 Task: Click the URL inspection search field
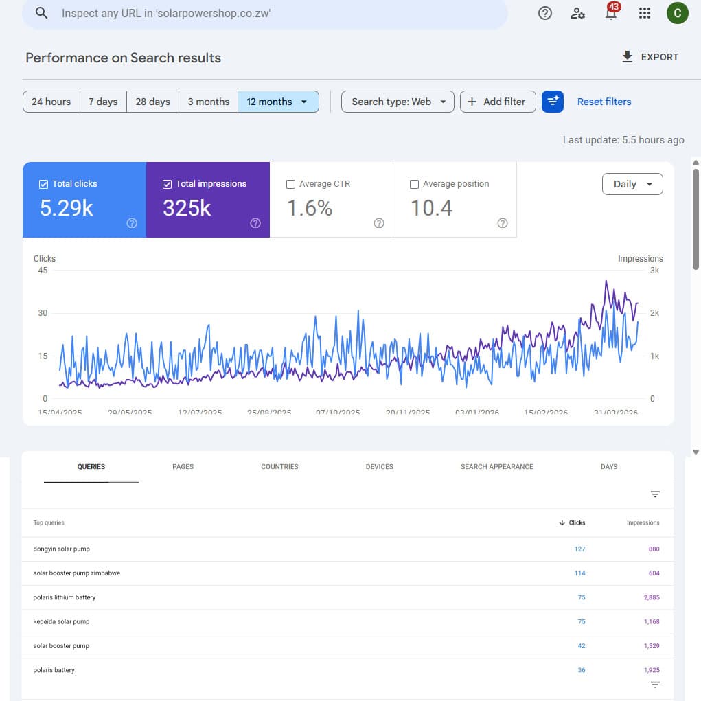pos(275,13)
